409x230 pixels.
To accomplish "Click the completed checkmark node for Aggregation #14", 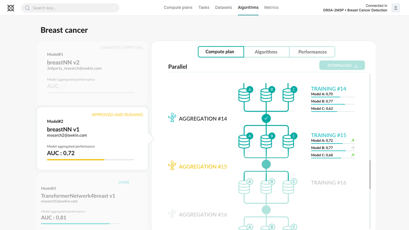I will coord(266,118).
